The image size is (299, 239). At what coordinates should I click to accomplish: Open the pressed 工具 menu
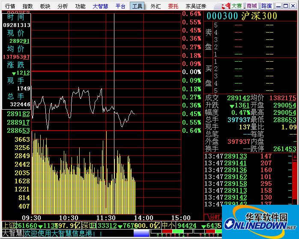[x=137, y=6]
